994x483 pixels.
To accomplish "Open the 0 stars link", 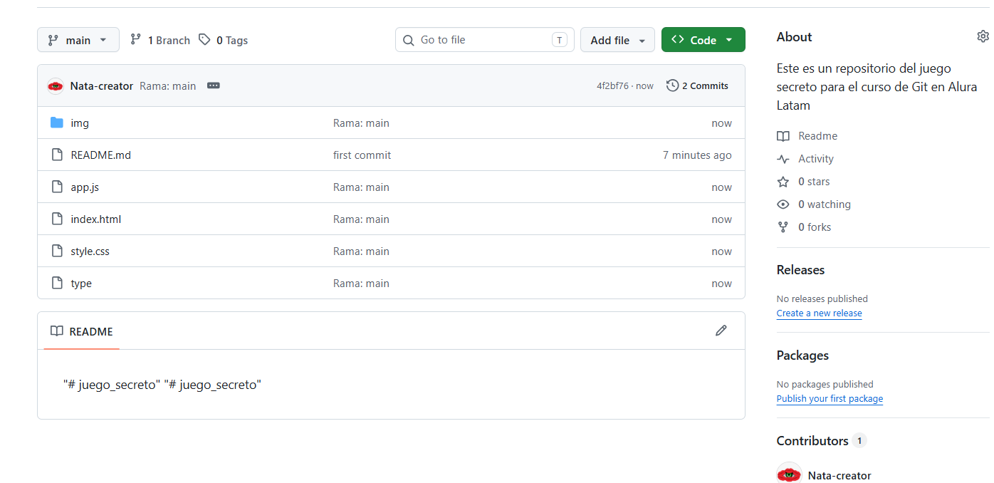I will (814, 181).
